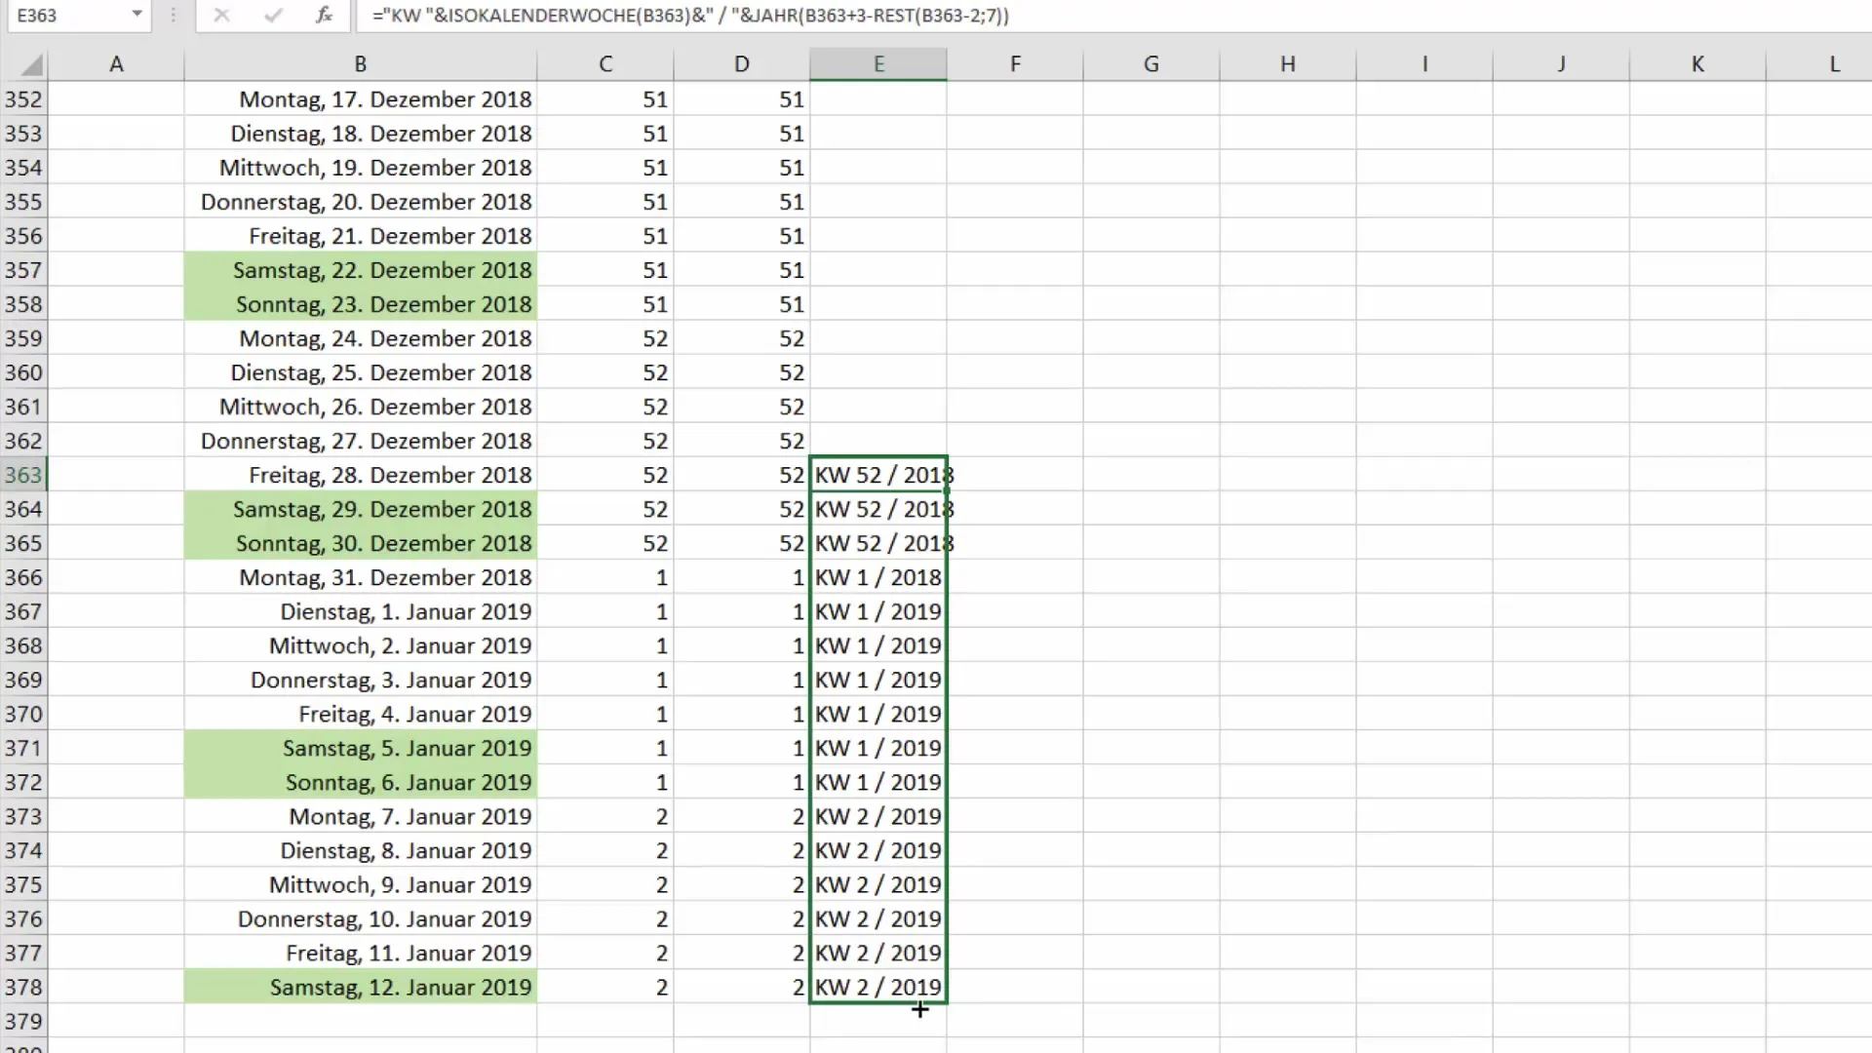
Task: Click cell 'Montag, 31. Dezember 2018'
Action: 361,577
